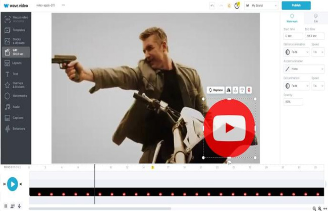This screenshot has height=211, width=328.
Task: Click the horizontal timeline scrollbar
Action: click(x=100, y=208)
